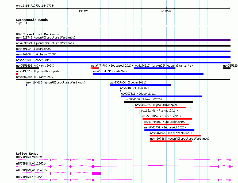Click the 14480k ruler position label
Screen dimensions: 238x183
[83, 11]
